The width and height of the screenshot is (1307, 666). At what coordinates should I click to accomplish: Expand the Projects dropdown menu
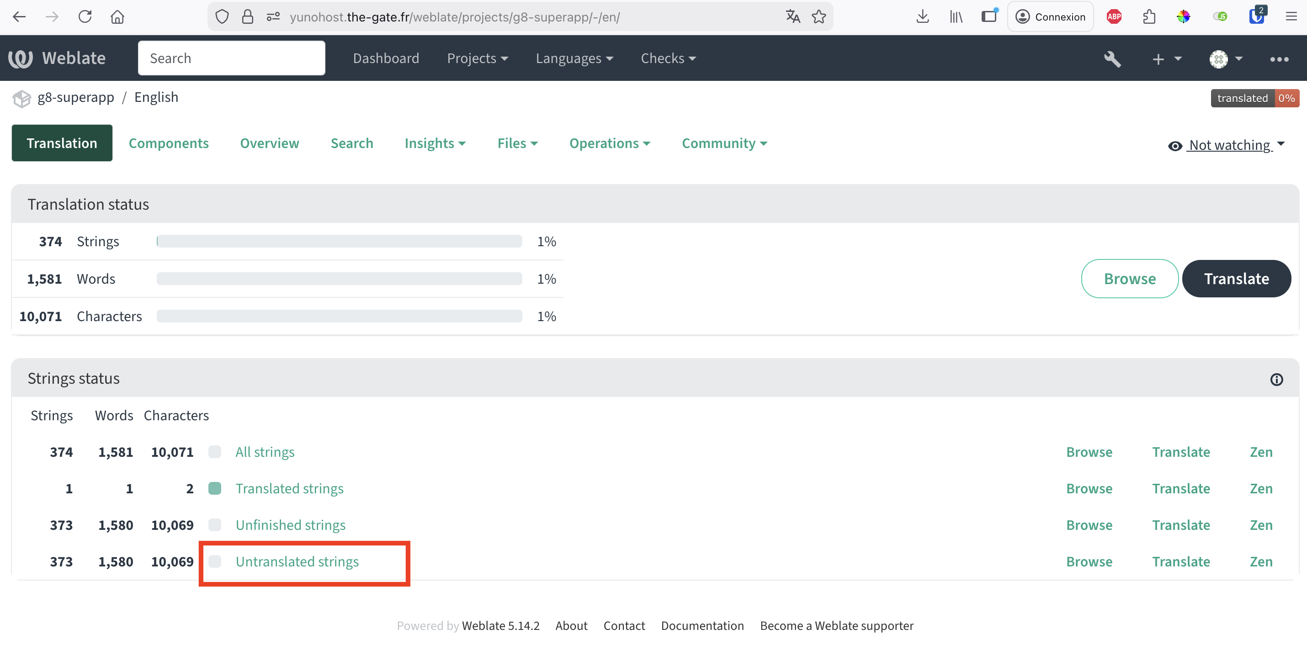click(x=477, y=58)
